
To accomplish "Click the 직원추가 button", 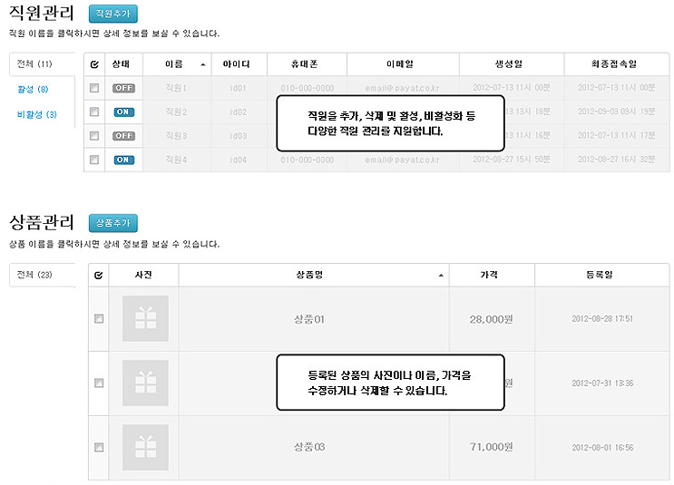I will [x=113, y=14].
